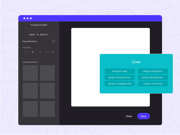The width and height of the screenshot is (180, 135).
Task: Choose Design a Facebook post
Action: tap(153, 77)
